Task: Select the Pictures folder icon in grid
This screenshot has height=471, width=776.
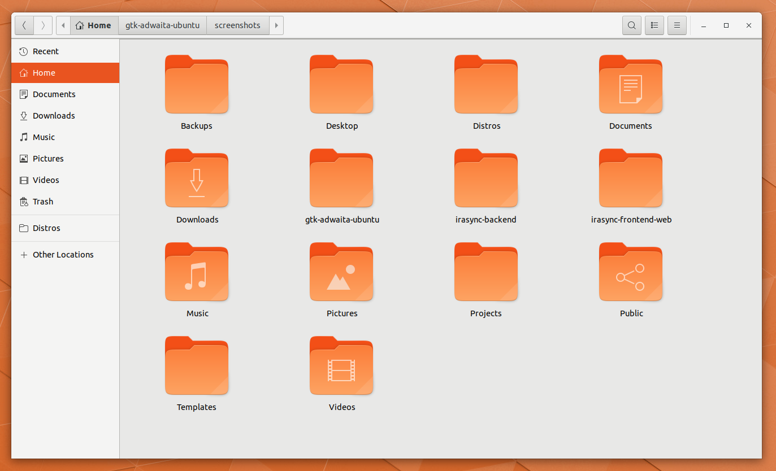Action: 341,273
